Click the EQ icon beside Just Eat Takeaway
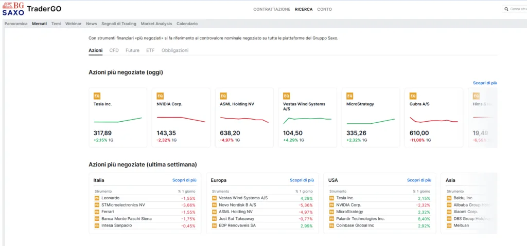The width and height of the screenshot is (527, 246). [214, 219]
